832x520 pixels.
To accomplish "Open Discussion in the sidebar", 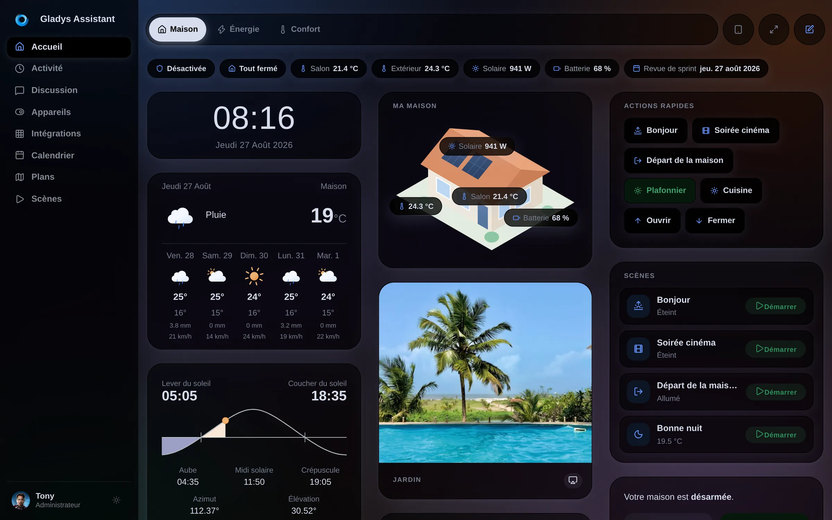I will (69, 90).
